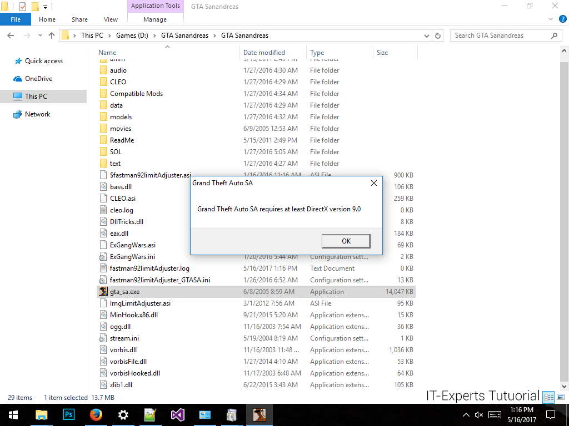
Task: Launch Firefox from the taskbar
Action: [96, 414]
